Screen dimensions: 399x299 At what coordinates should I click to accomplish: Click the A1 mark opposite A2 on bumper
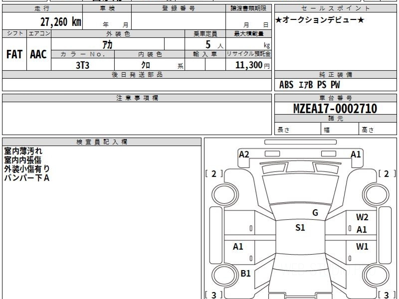(356, 154)
